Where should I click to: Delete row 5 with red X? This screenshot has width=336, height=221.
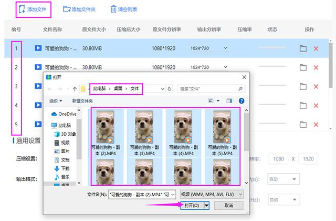[316, 125]
